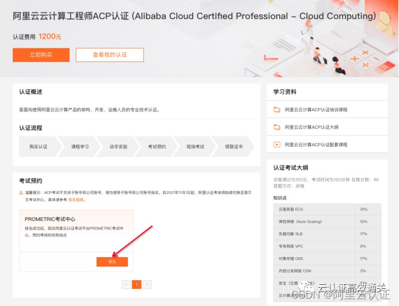Screen dimensions: 399x306
Task: Select the 购买认证 step
Action: tap(38, 147)
